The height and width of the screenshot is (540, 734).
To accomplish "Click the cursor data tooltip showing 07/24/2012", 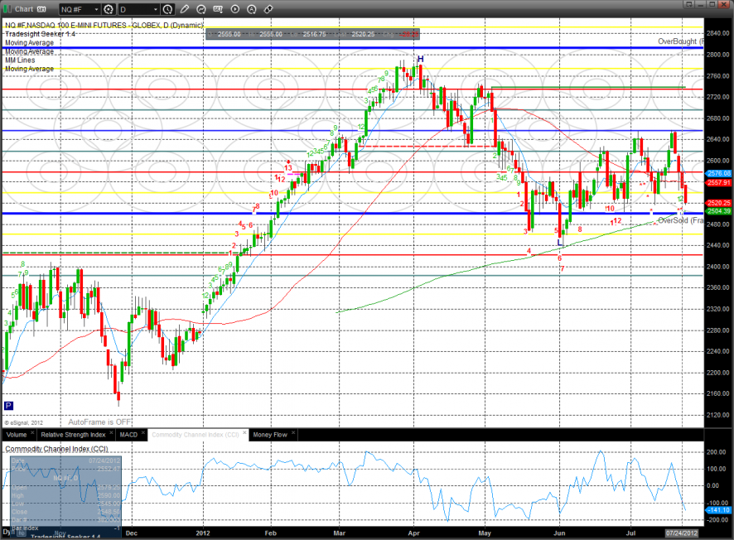I will [x=66, y=497].
